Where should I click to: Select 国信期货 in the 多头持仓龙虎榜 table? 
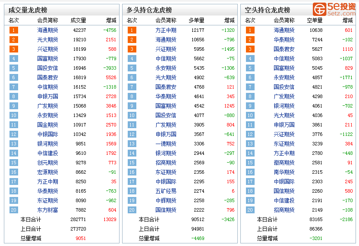166,210
